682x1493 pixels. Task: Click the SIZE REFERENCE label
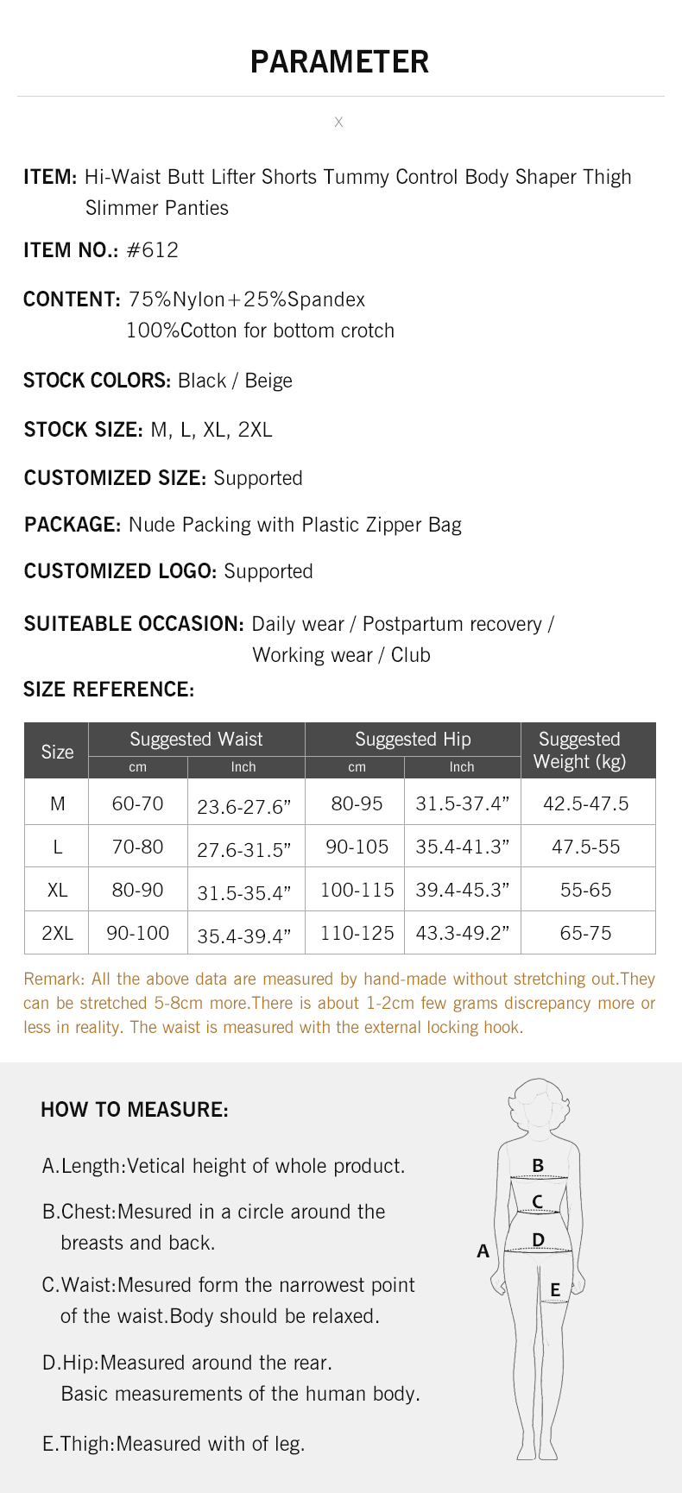pyautogui.click(x=109, y=690)
